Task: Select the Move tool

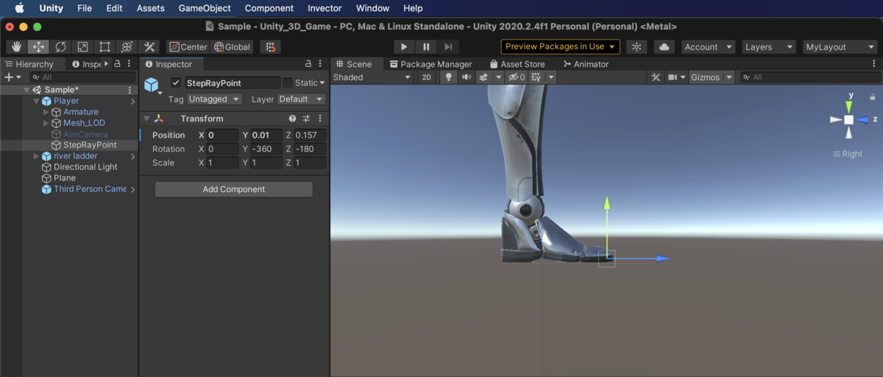Action: 38,47
